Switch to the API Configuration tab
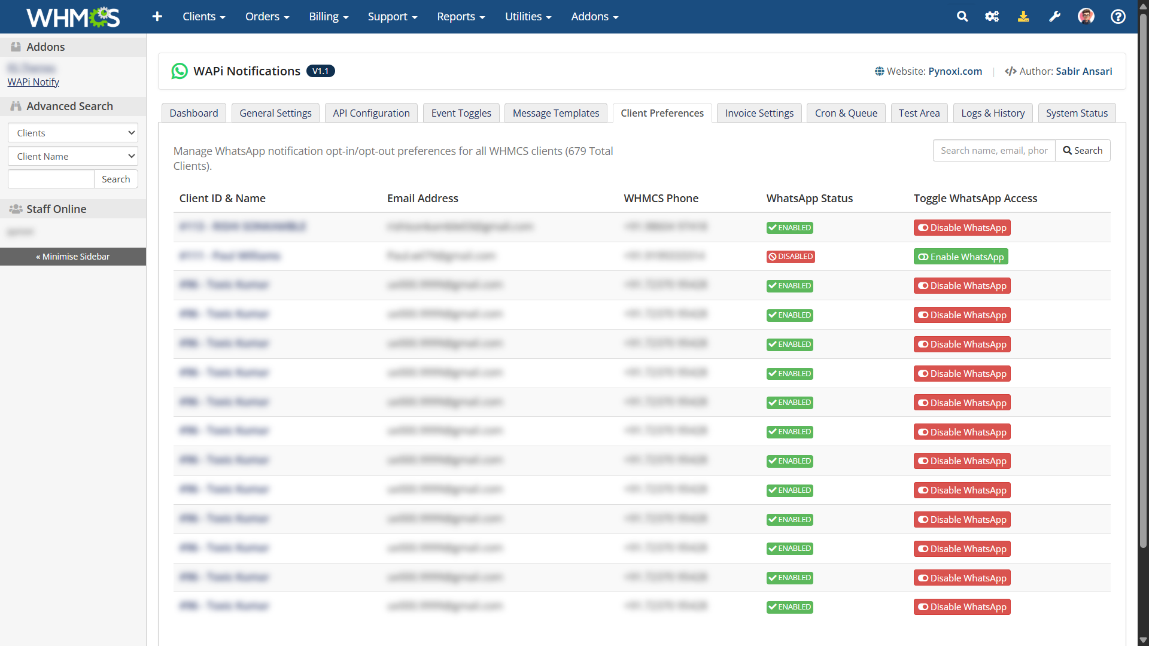1149x646 pixels. (x=371, y=113)
